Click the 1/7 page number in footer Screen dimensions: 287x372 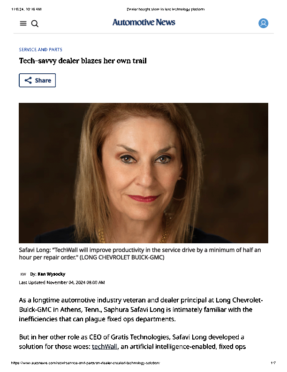point(273,363)
